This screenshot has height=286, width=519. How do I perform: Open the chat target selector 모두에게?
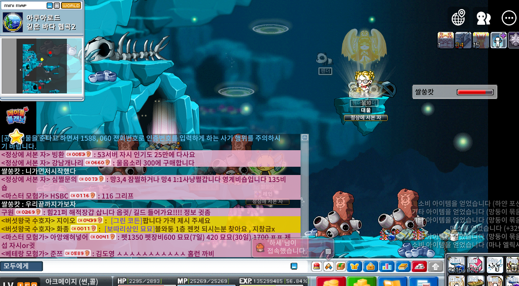pos(21,266)
